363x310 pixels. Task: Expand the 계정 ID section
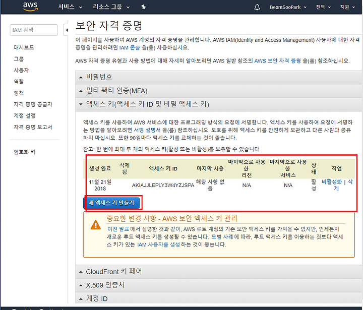(x=218, y=298)
